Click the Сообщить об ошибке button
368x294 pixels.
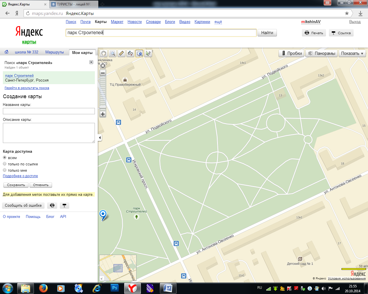coord(23,206)
